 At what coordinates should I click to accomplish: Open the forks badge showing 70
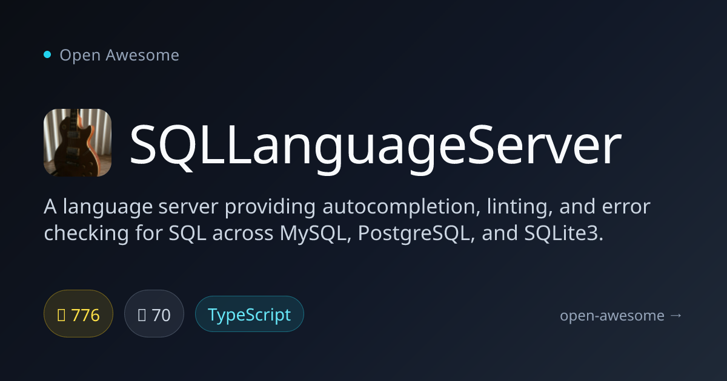[x=154, y=314]
